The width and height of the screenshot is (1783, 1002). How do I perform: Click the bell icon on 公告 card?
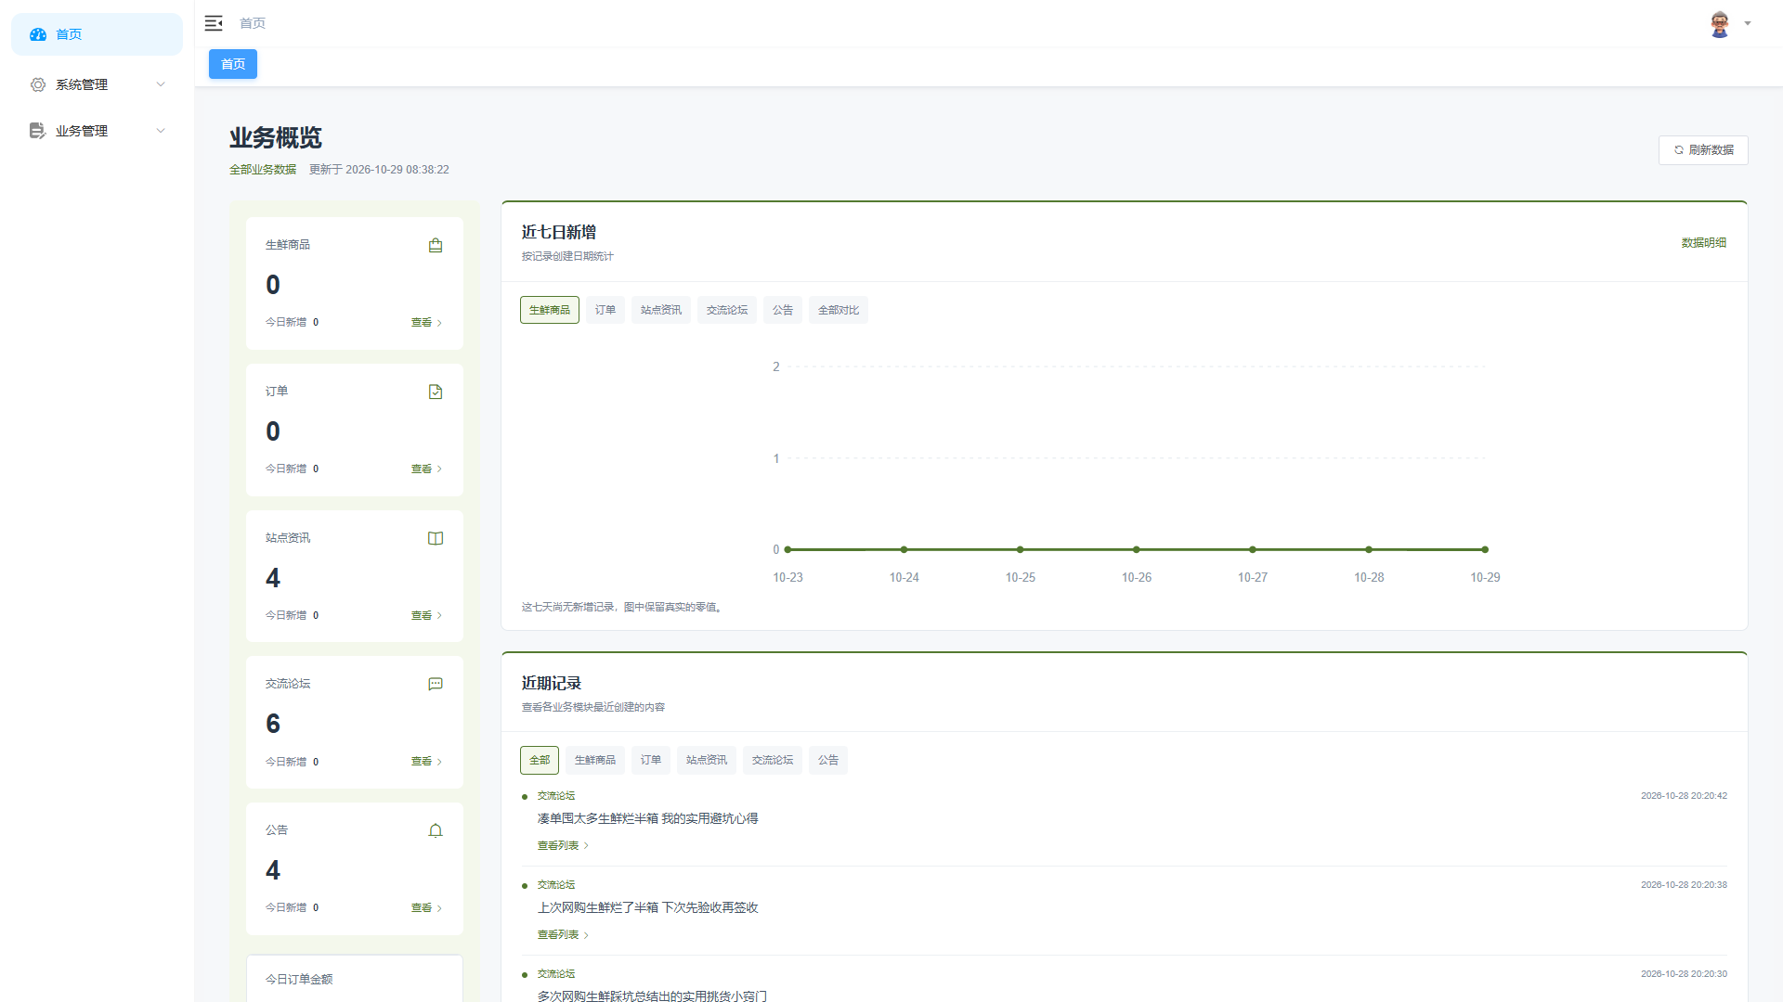[x=436, y=830]
